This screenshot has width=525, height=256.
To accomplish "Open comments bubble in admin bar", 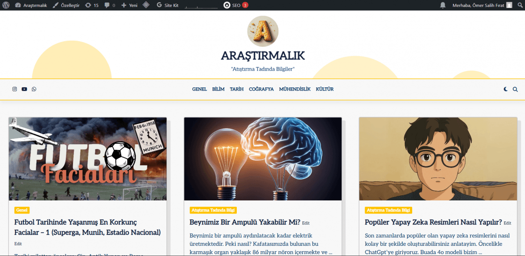I will click(x=110, y=5).
